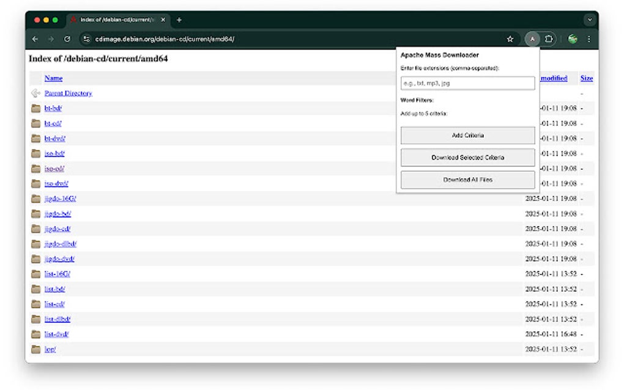This screenshot has height=390, width=624.
Task: Reload the cdimage.debian.org page
Action: [x=67, y=39]
